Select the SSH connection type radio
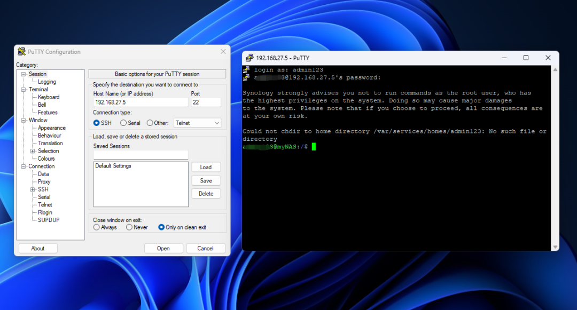The image size is (577, 310). [x=96, y=123]
